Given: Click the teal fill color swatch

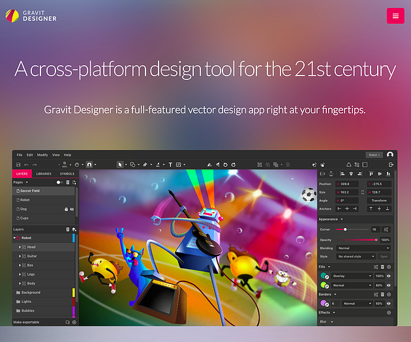Looking at the screenshot, I should pyautogui.click(x=324, y=276).
